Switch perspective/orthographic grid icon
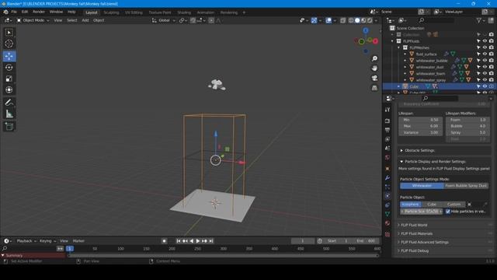Screen dimensions: 497x280 (x=374, y=88)
